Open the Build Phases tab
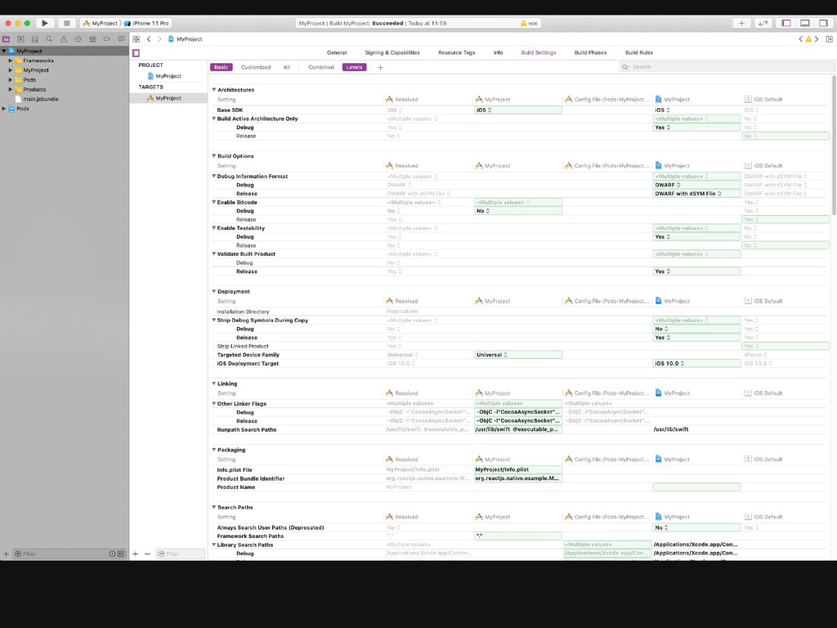Viewport: 837px width, 628px height. [590, 53]
